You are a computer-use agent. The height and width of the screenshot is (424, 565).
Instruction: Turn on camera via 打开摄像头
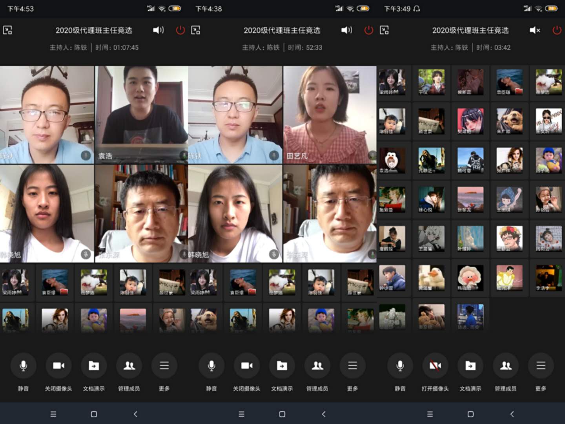435,366
